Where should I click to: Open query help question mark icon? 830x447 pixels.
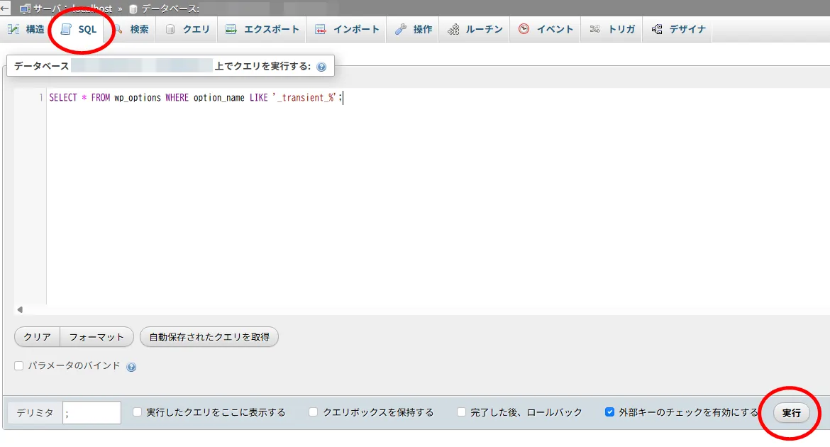[321, 67]
